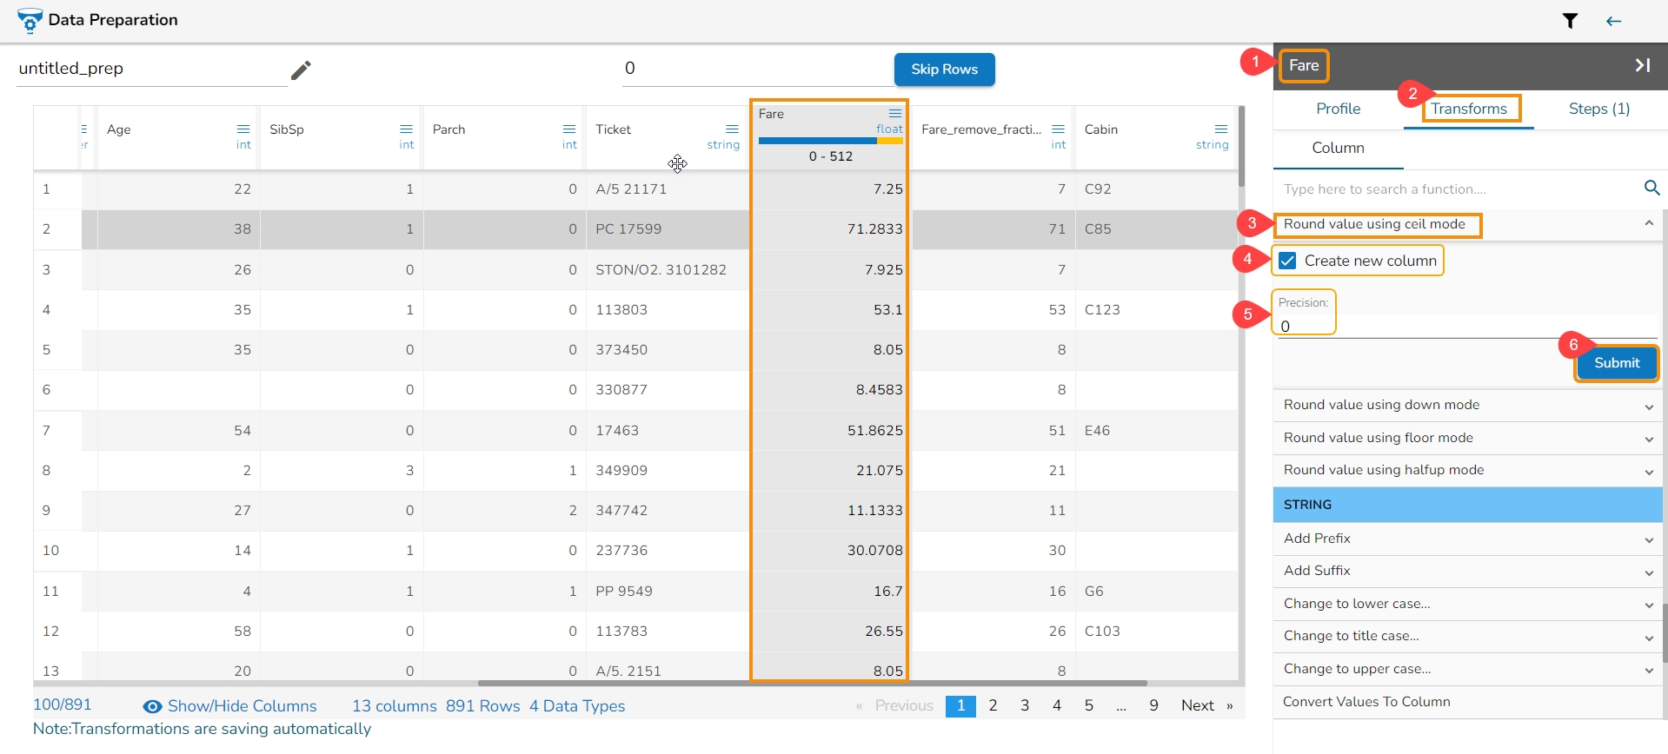
Task: Uncheck the Create new column checkbox
Action: click(1288, 261)
